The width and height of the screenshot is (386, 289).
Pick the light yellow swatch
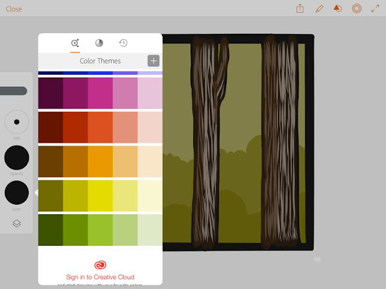(x=125, y=196)
